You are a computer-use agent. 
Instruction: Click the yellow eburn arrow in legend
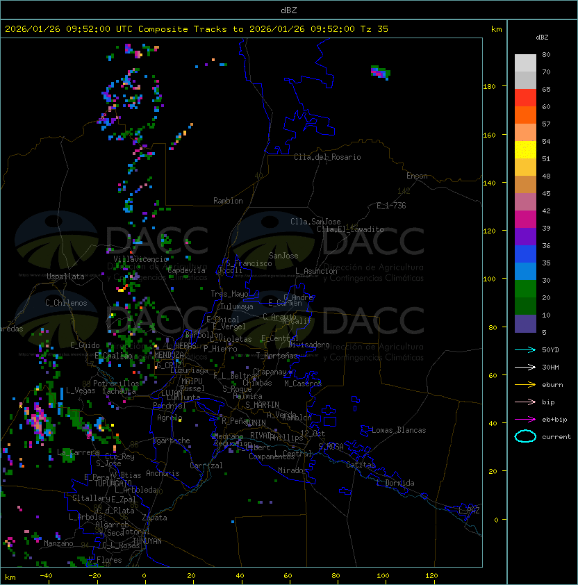(525, 384)
